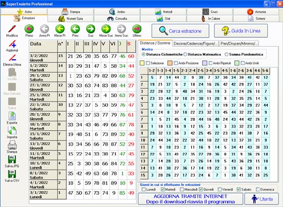Image resolution: width=283 pixels, height=207 pixels.
Task: Select the 3/2/2022 Giovedì draw row
Action: pyautogui.click(x=83, y=58)
